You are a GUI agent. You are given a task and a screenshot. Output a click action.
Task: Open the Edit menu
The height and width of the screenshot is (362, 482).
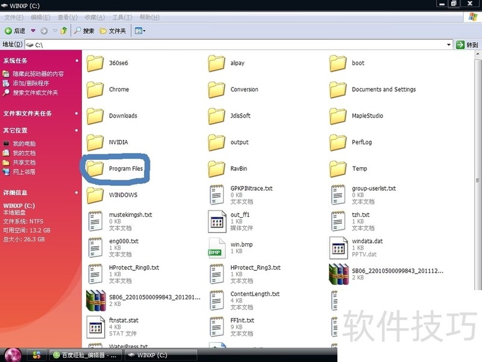click(40, 17)
